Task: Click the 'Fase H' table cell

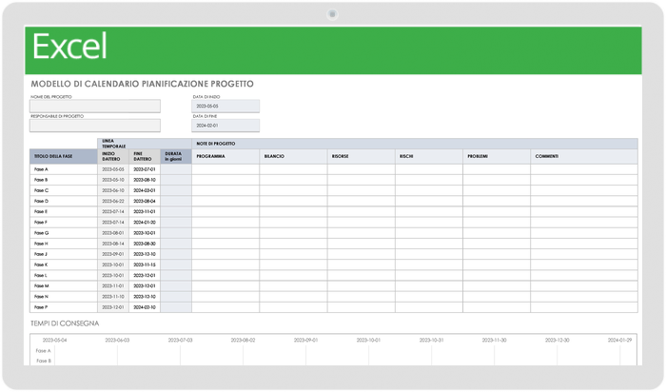Action: pyautogui.click(x=64, y=244)
